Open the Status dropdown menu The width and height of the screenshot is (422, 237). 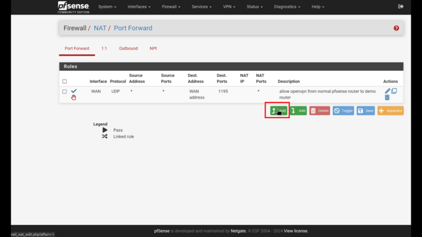(254, 7)
